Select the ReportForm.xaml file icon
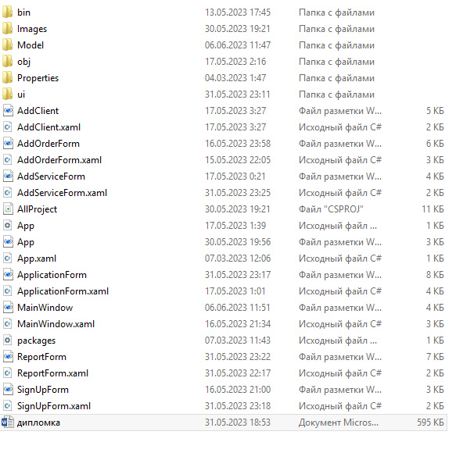Image resolution: width=470 pixels, height=460 pixels. point(8,373)
